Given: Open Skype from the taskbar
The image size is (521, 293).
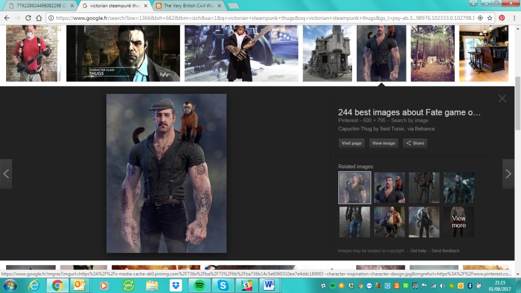Looking at the screenshot, I should pos(223,285).
